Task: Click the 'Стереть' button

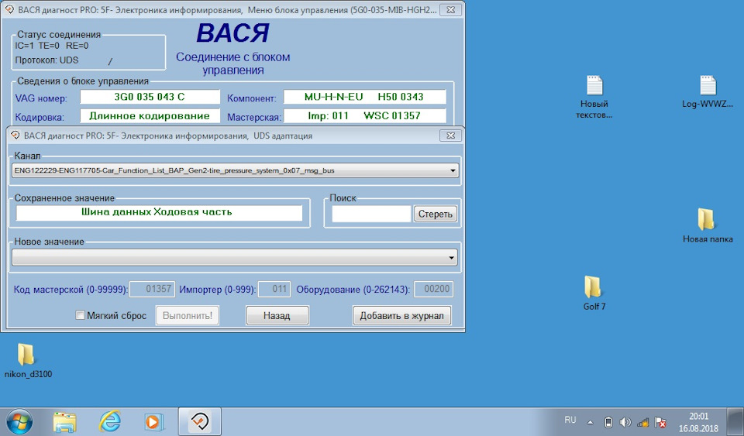Action: [435, 214]
